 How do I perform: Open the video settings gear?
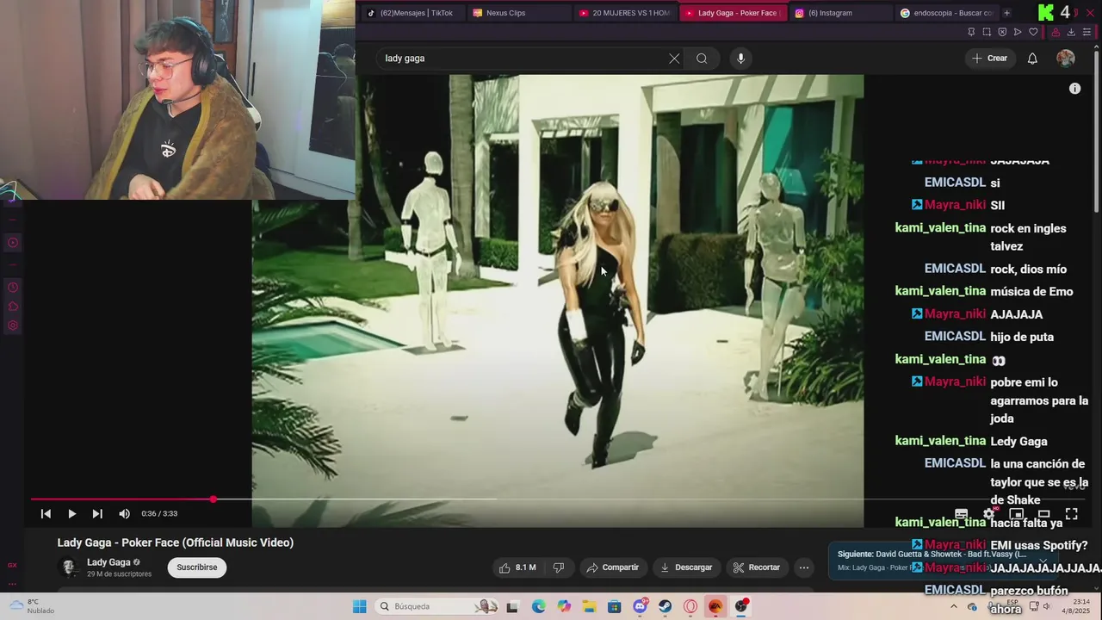989,513
